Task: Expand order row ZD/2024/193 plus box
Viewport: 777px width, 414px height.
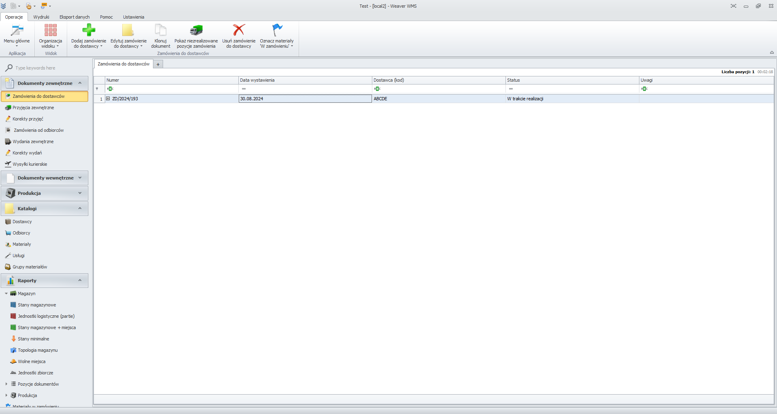Action: point(108,99)
